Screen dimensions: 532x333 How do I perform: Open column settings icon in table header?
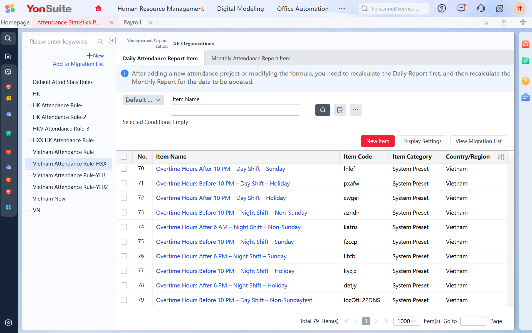(x=501, y=157)
